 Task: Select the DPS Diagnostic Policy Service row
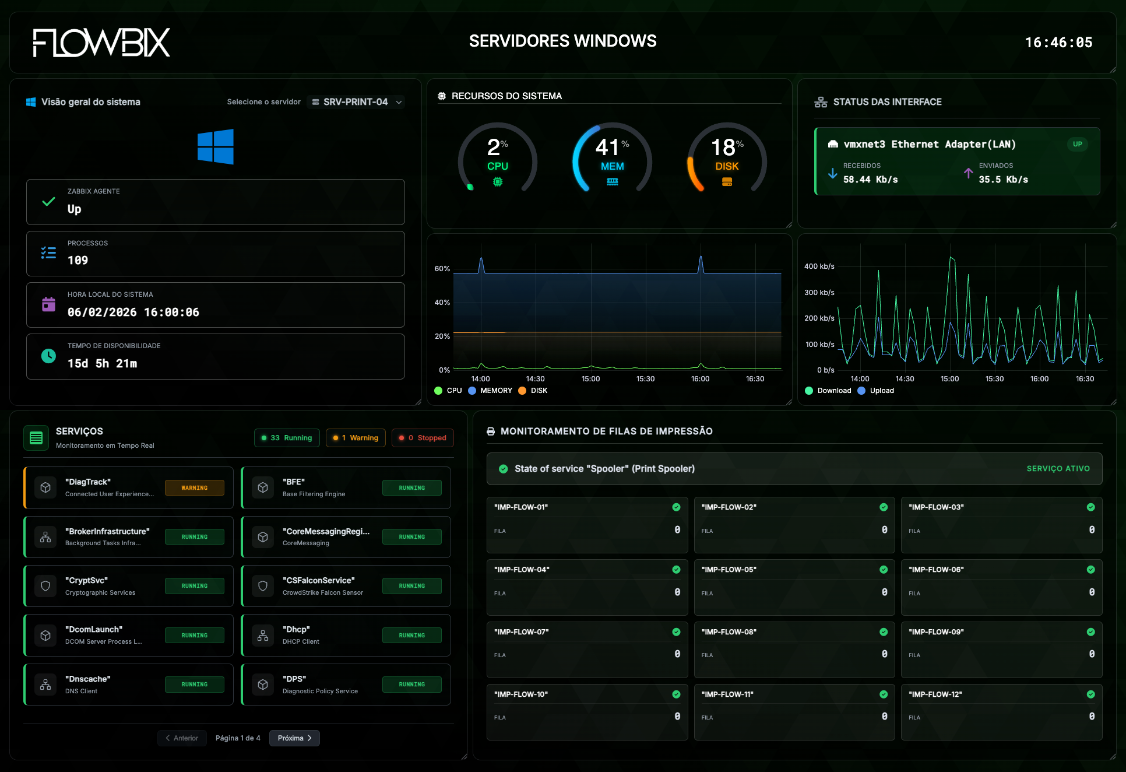point(346,685)
